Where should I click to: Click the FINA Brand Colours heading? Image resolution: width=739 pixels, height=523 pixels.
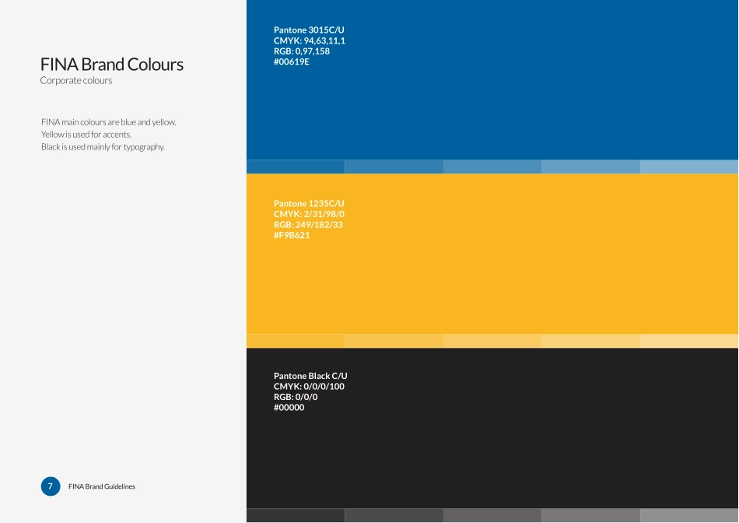click(x=111, y=65)
